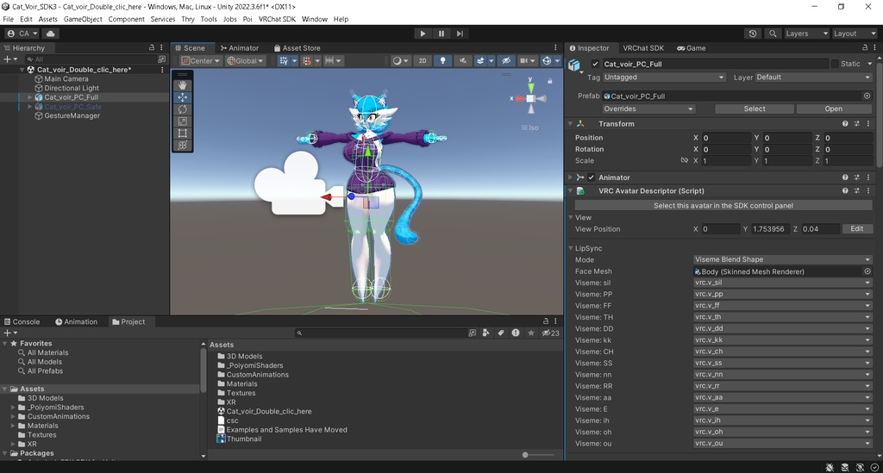
Task: Toggle Scene lighting bulb icon
Action: point(442,61)
